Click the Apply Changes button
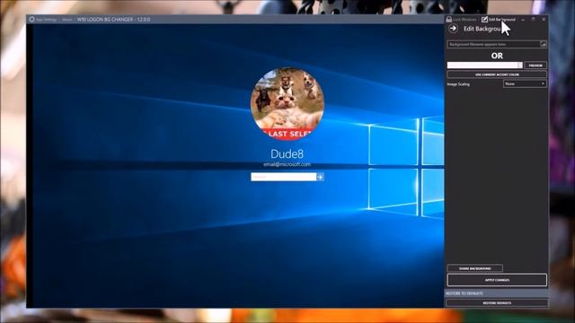 tap(497, 280)
